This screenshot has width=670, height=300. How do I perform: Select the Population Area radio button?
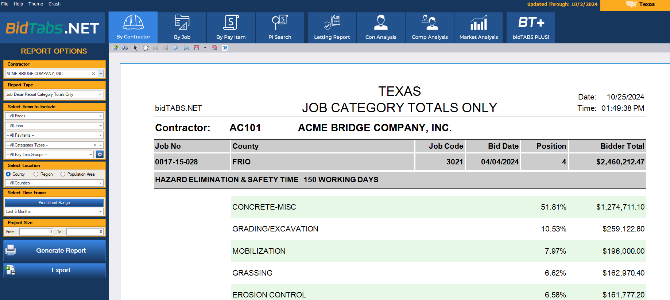point(63,174)
